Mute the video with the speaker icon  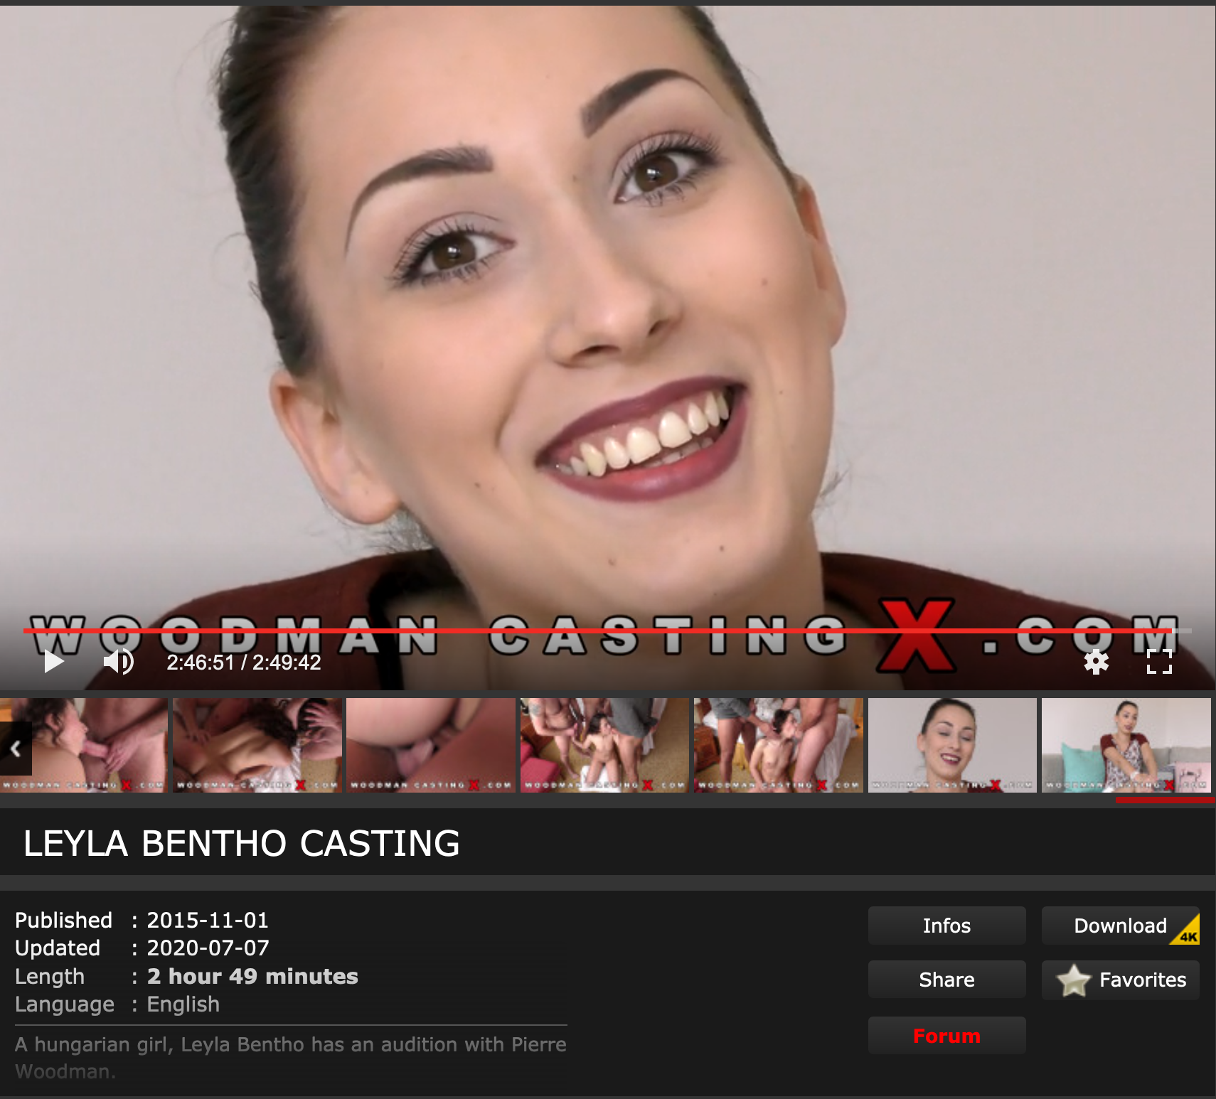pyautogui.click(x=118, y=662)
